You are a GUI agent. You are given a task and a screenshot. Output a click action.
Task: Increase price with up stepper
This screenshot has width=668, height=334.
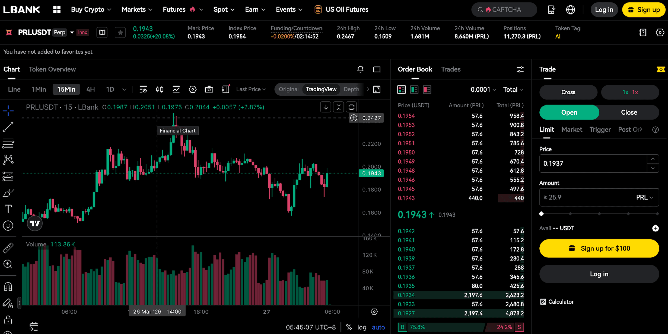click(653, 159)
